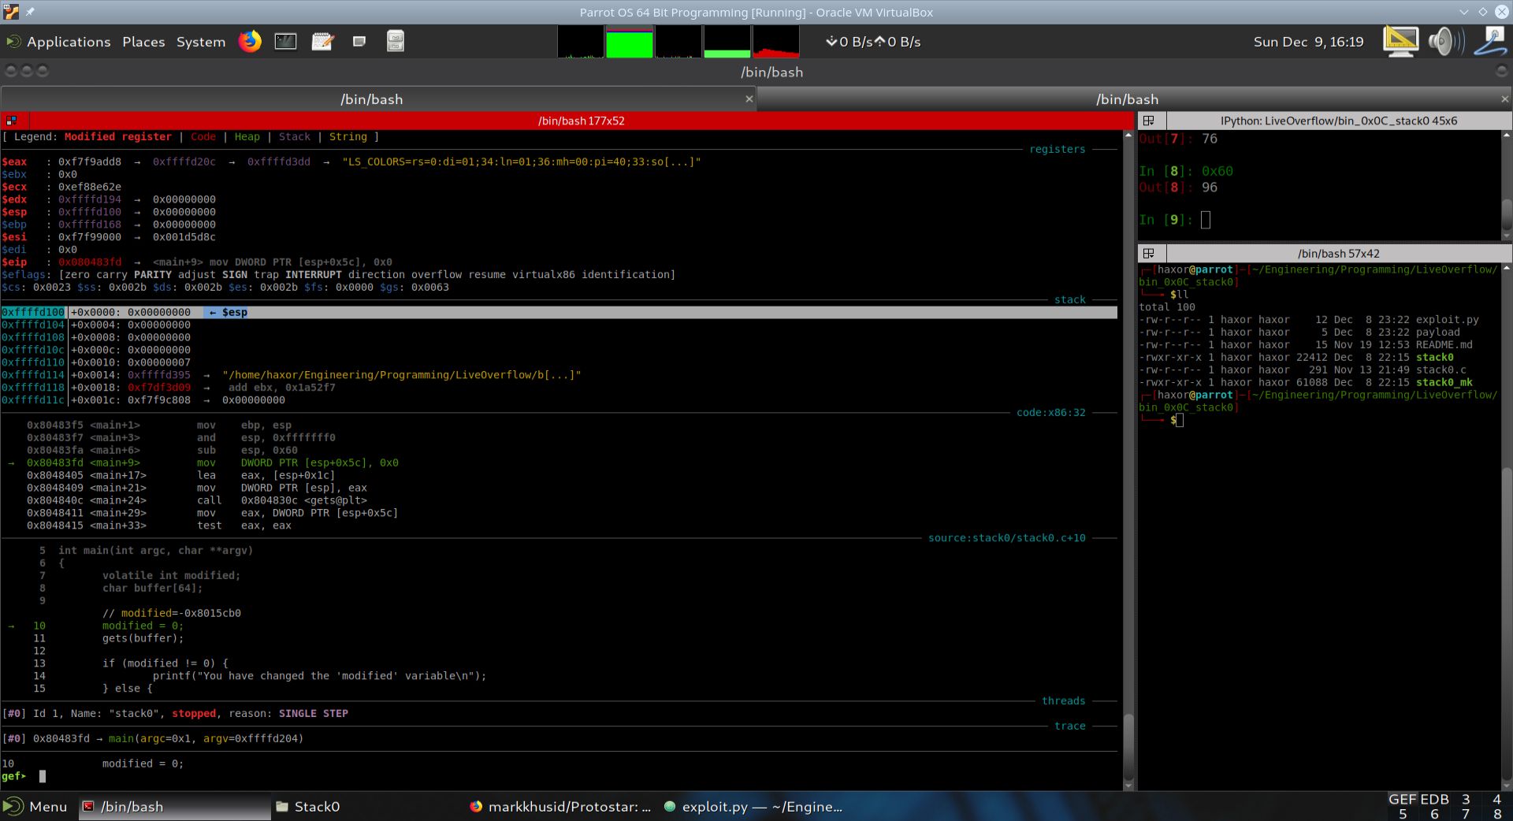Open grouping menu icon of /bin/bash 177x52 pane

point(11,121)
